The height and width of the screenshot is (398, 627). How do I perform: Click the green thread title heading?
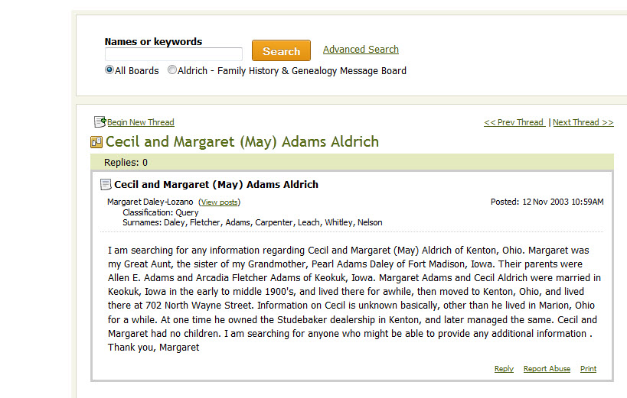click(242, 142)
